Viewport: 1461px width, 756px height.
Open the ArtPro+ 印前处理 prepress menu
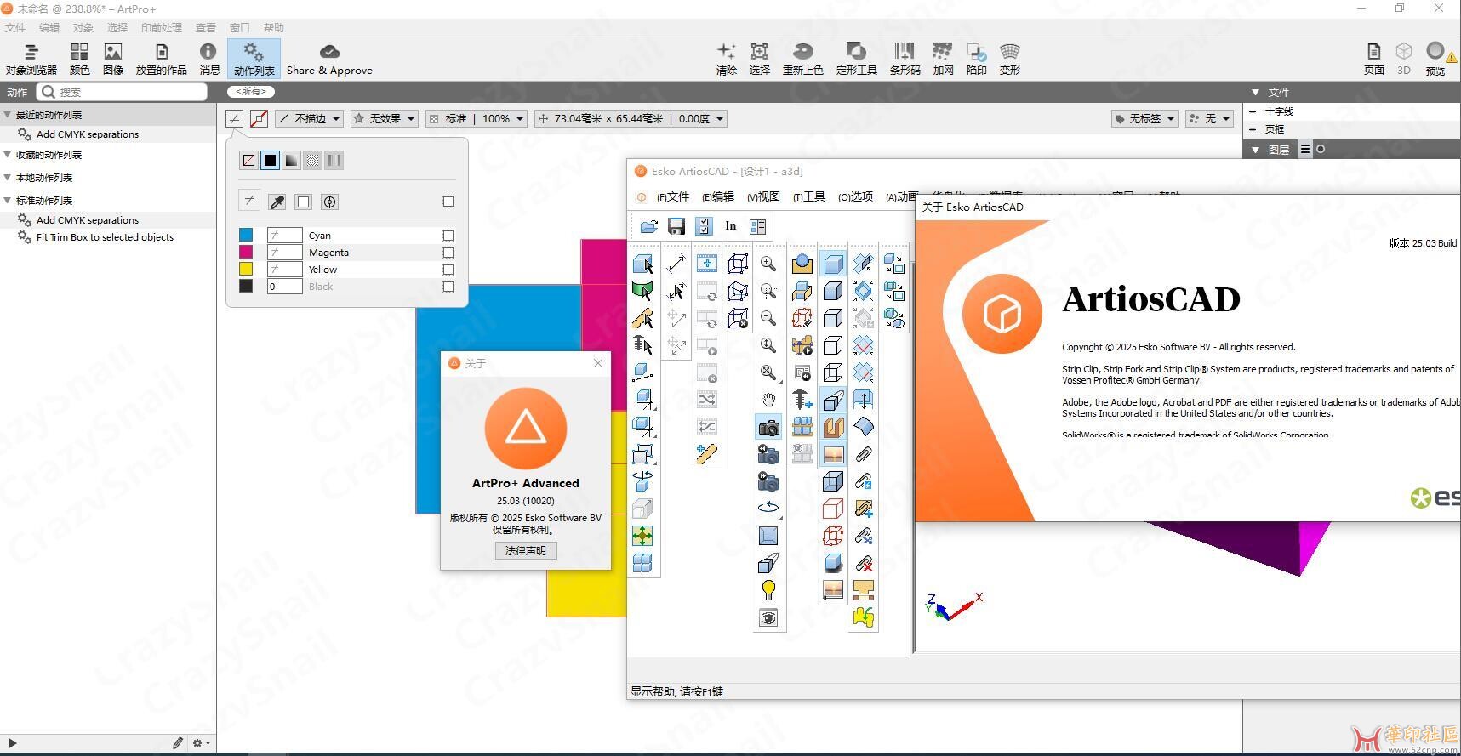(162, 28)
